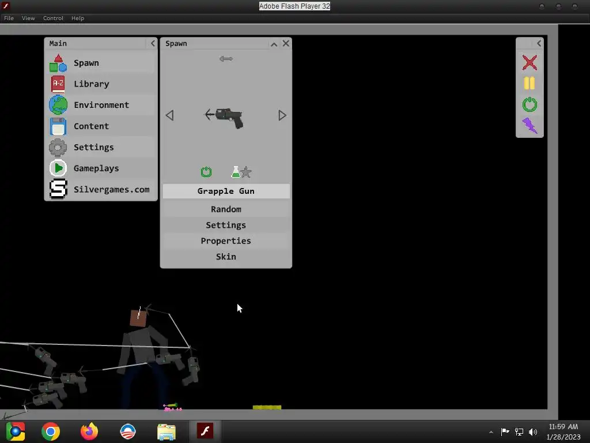The height and width of the screenshot is (443, 590).
Task: Click the Grapple Gun name field
Action: click(x=226, y=191)
